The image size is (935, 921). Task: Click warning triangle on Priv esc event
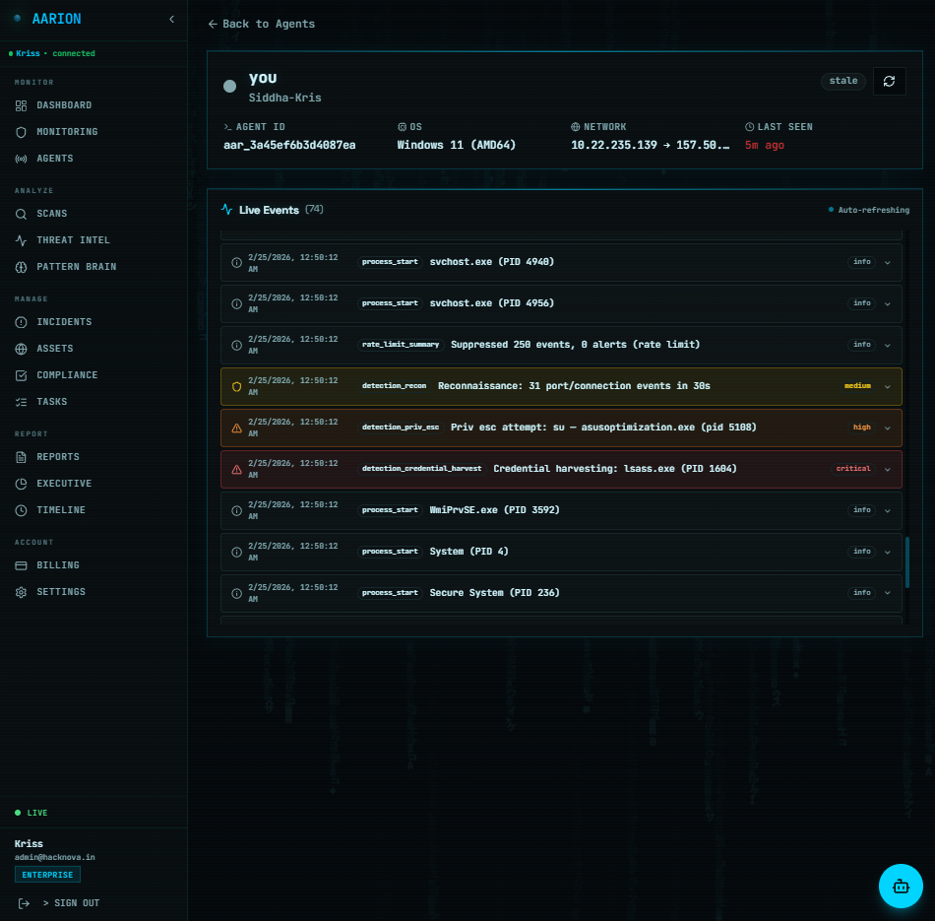pos(237,428)
